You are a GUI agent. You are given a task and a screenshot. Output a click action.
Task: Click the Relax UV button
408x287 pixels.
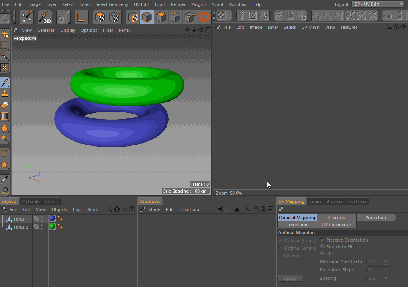[x=336, y=218]
